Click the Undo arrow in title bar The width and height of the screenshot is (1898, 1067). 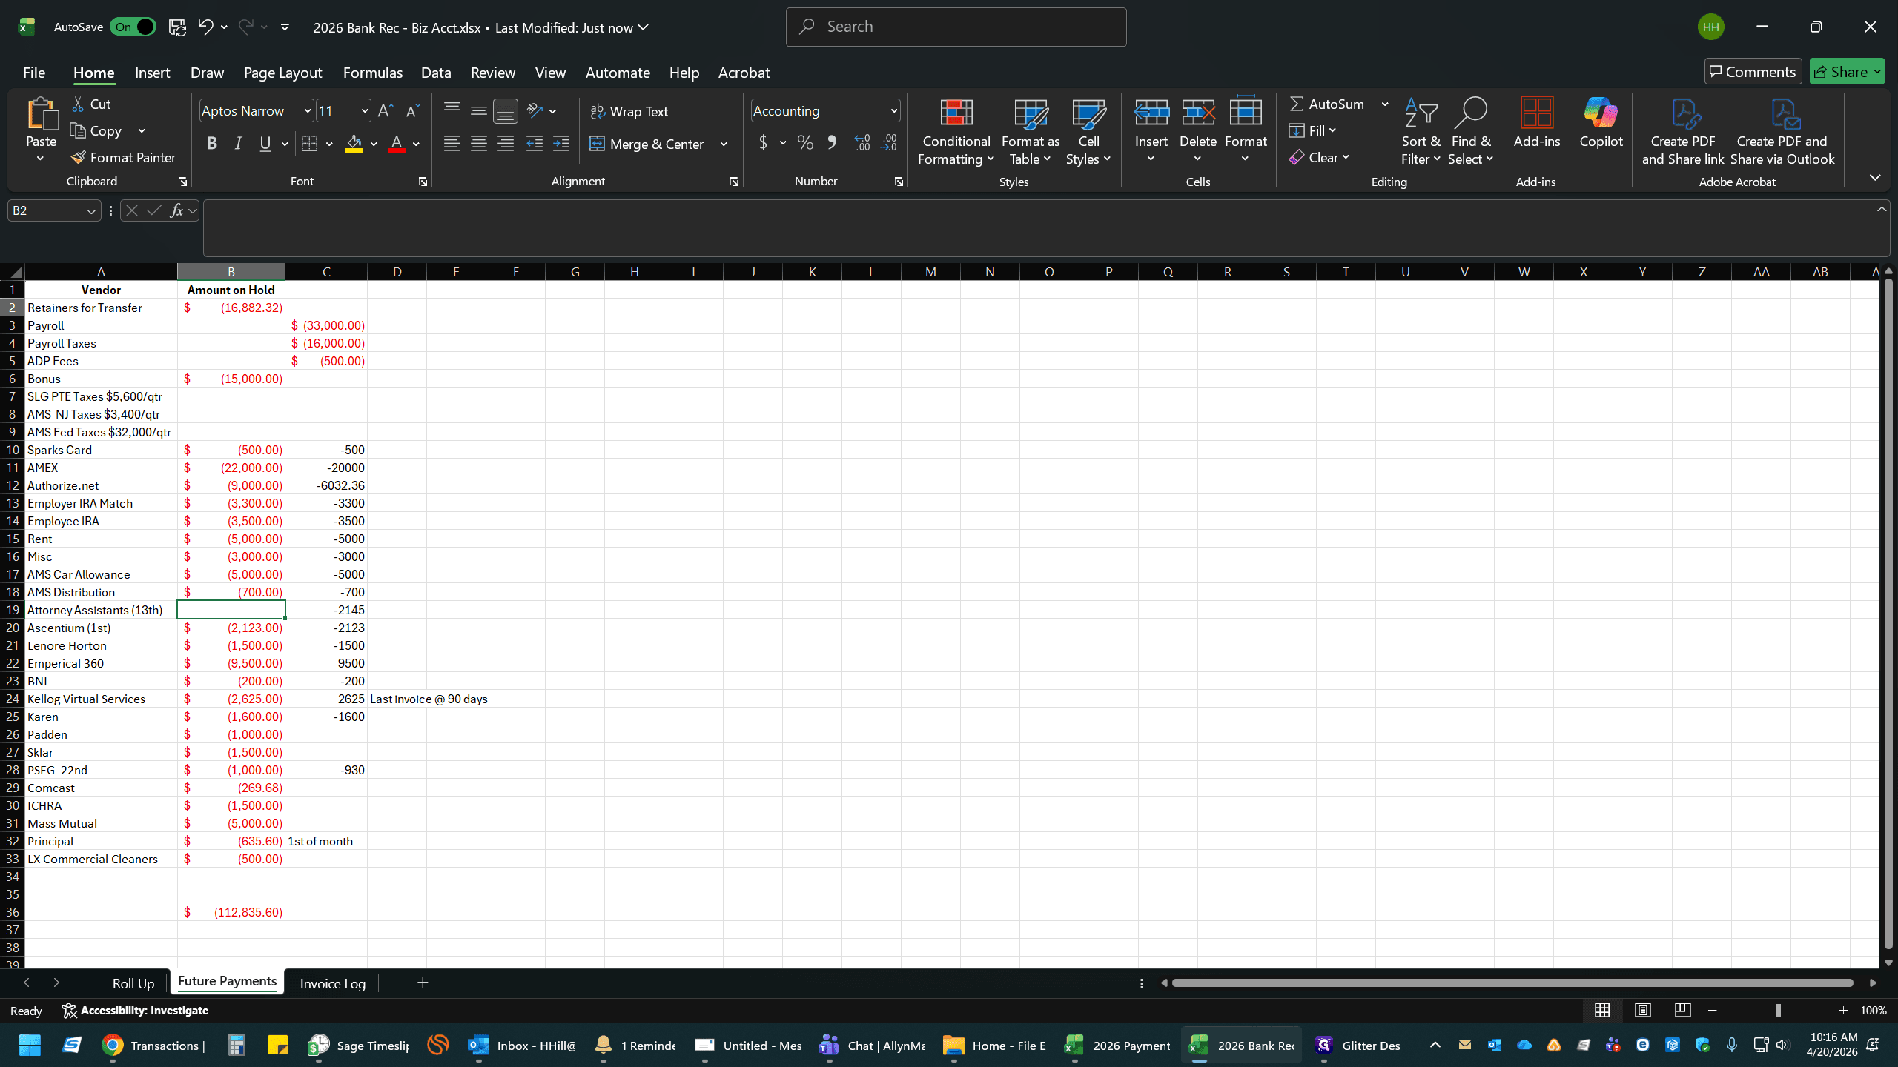coord(205,27)
